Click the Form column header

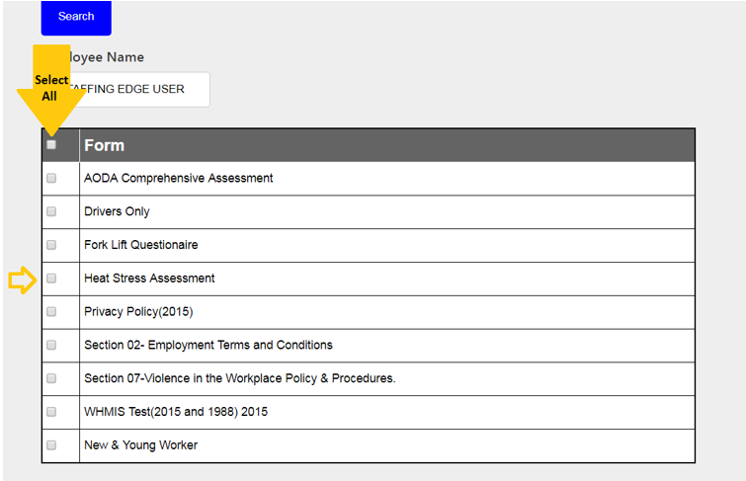pyautogui.click(x=104, y=145)
